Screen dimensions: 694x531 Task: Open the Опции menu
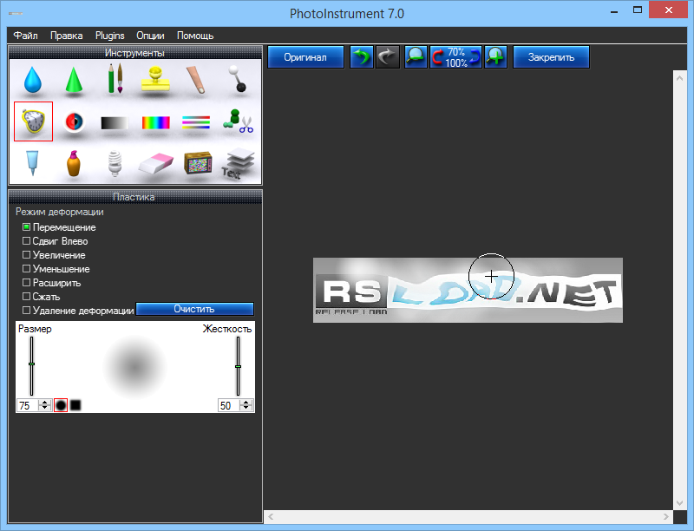pos(150,36)
